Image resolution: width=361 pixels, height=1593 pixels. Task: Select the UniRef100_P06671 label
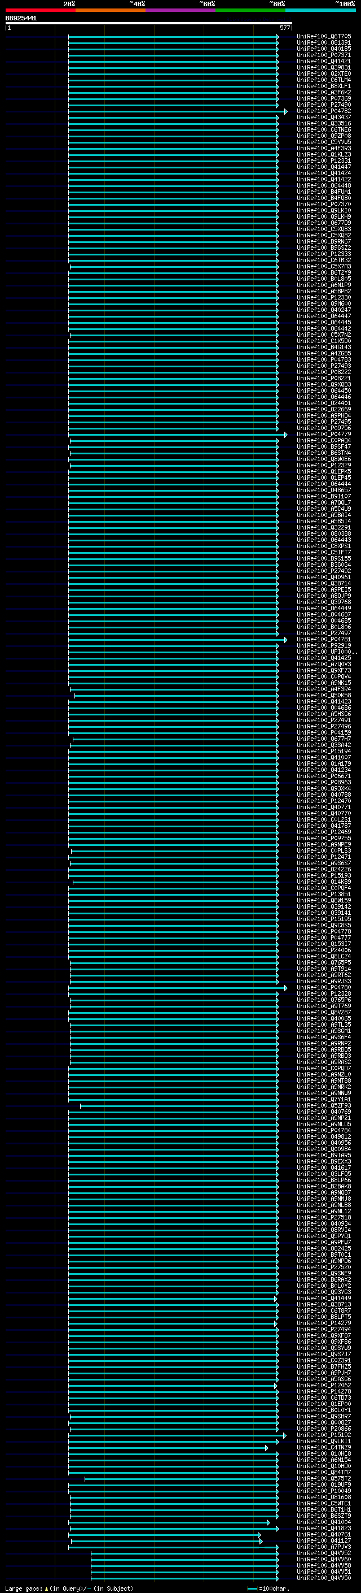pos(323,776)
